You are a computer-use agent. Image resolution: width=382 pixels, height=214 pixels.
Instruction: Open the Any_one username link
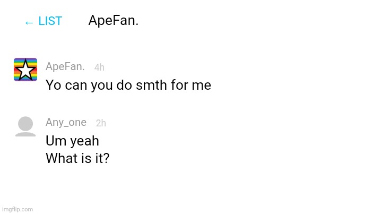point(66,122)
